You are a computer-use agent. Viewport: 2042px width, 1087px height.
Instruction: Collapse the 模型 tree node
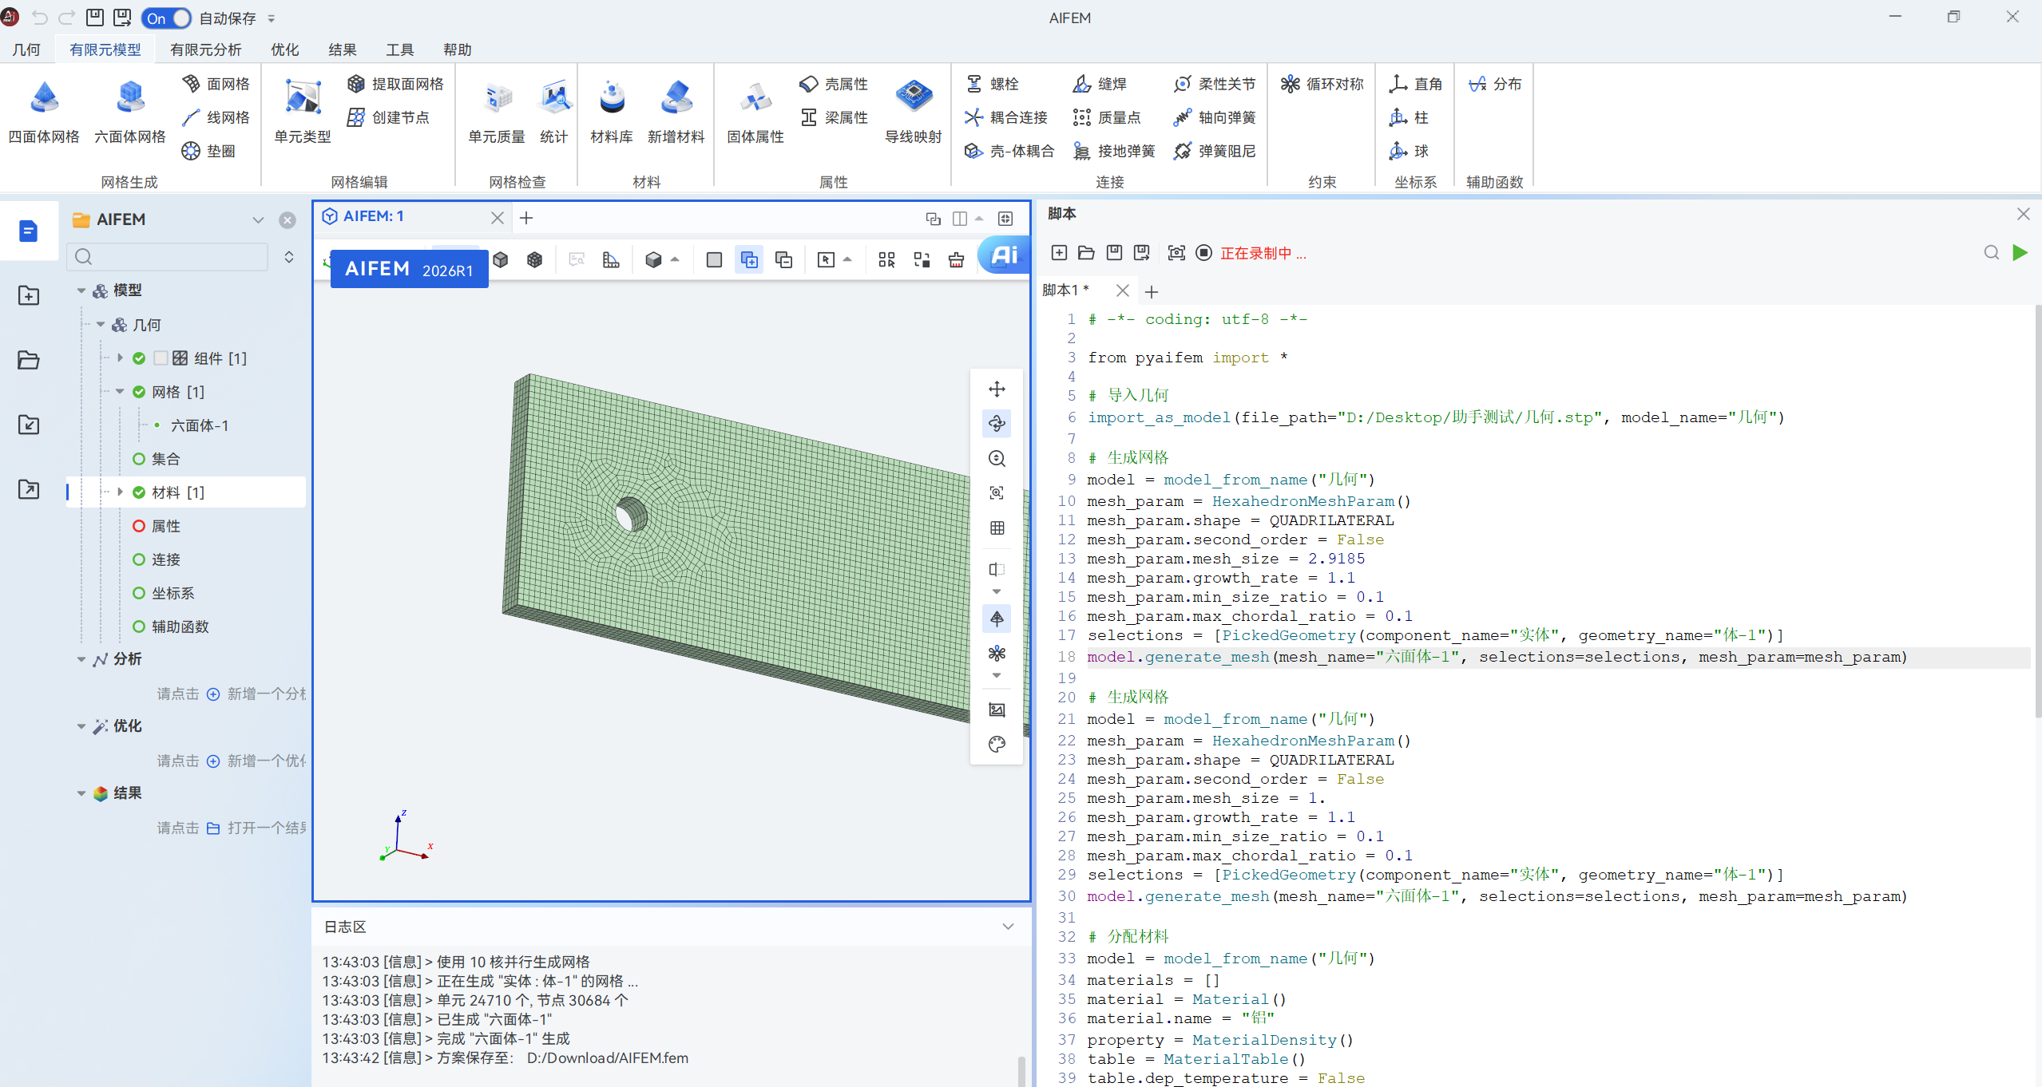pos(81,291)
